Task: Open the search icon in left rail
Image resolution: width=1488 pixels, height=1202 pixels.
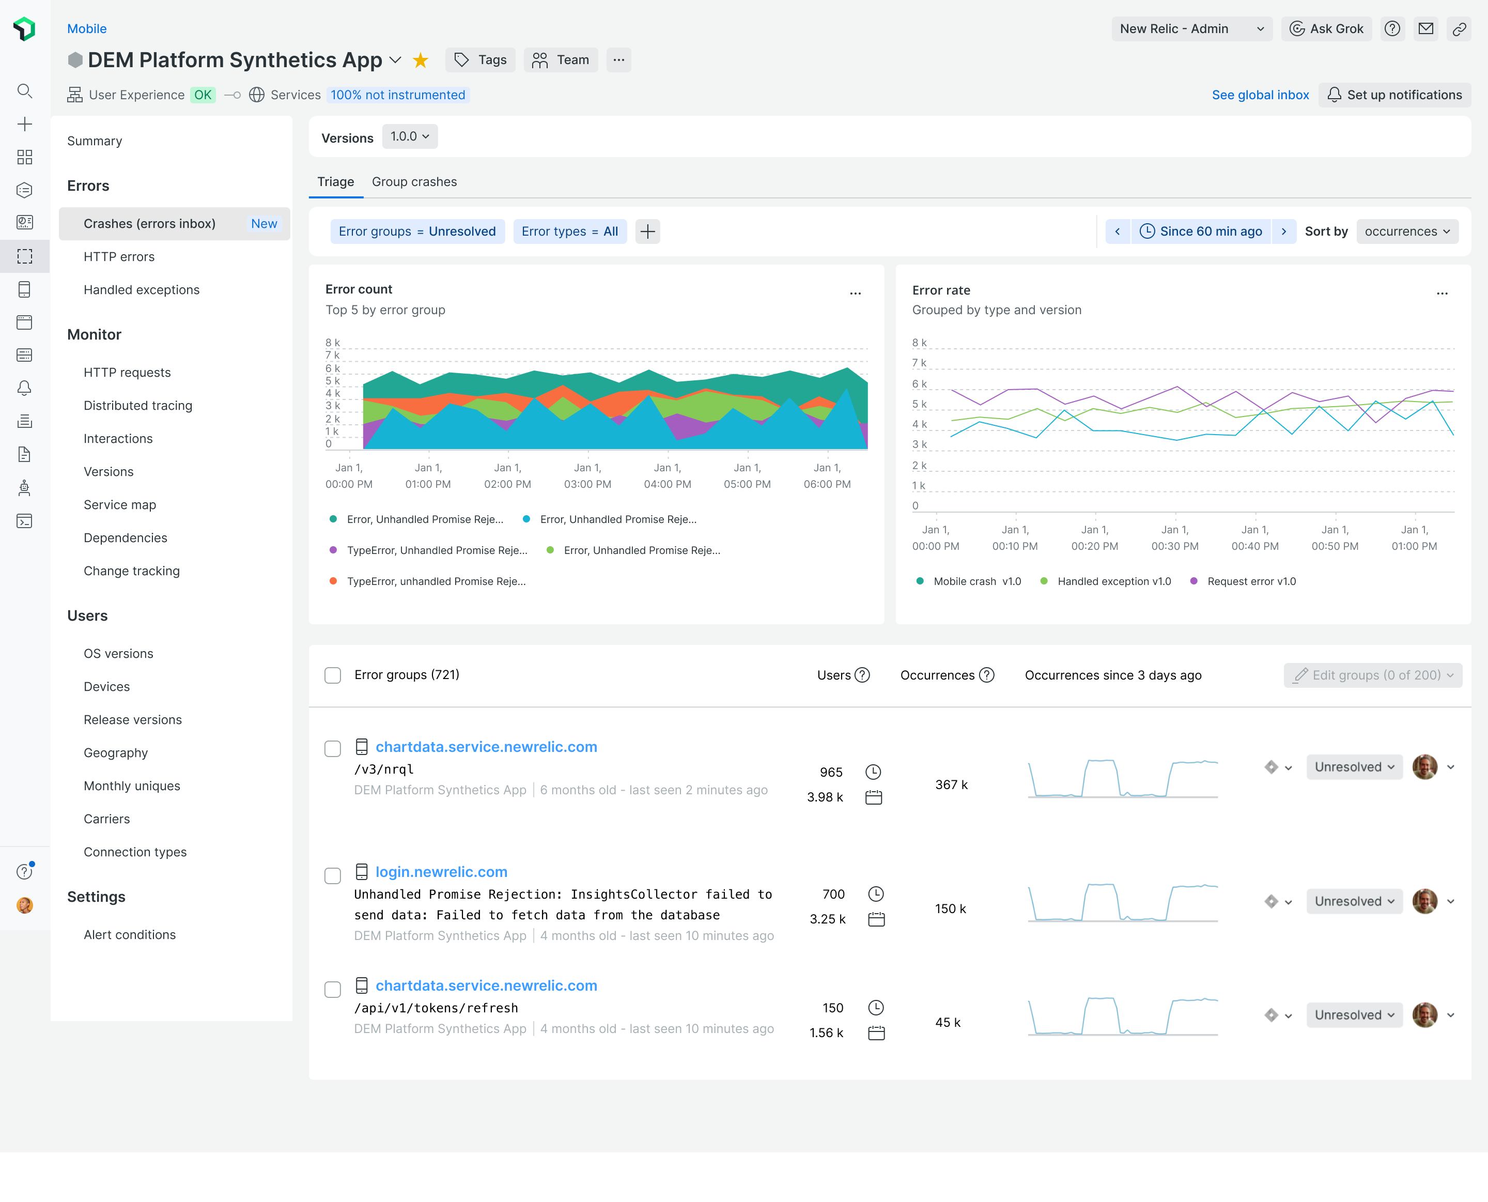Action: tap(25, 91)
